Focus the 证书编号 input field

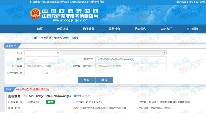[x=42, y=66]
